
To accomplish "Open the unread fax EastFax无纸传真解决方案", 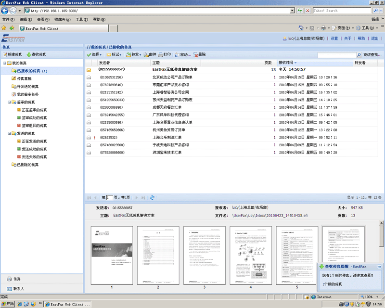I will pos(231,69).
